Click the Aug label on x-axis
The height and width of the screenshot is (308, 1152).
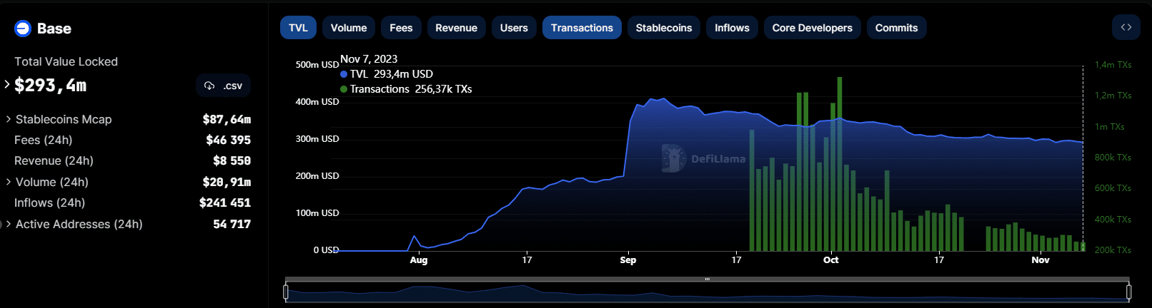click(419, 260)
